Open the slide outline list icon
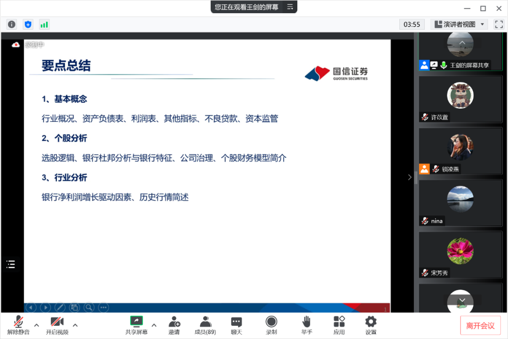 (x=11, y=264)
